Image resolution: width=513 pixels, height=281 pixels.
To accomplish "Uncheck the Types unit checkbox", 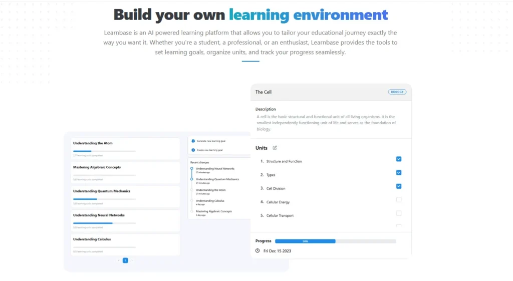I will (398, 172).
